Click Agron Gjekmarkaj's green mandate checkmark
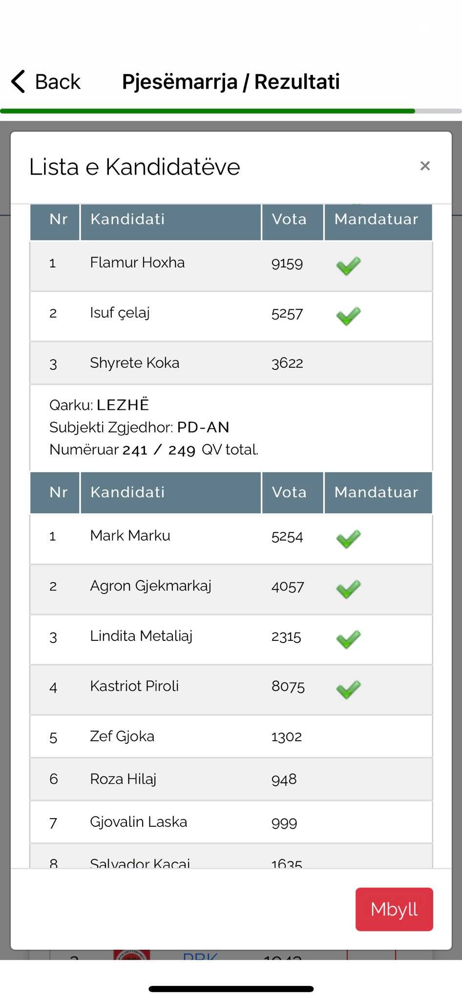 click(348, 589)
